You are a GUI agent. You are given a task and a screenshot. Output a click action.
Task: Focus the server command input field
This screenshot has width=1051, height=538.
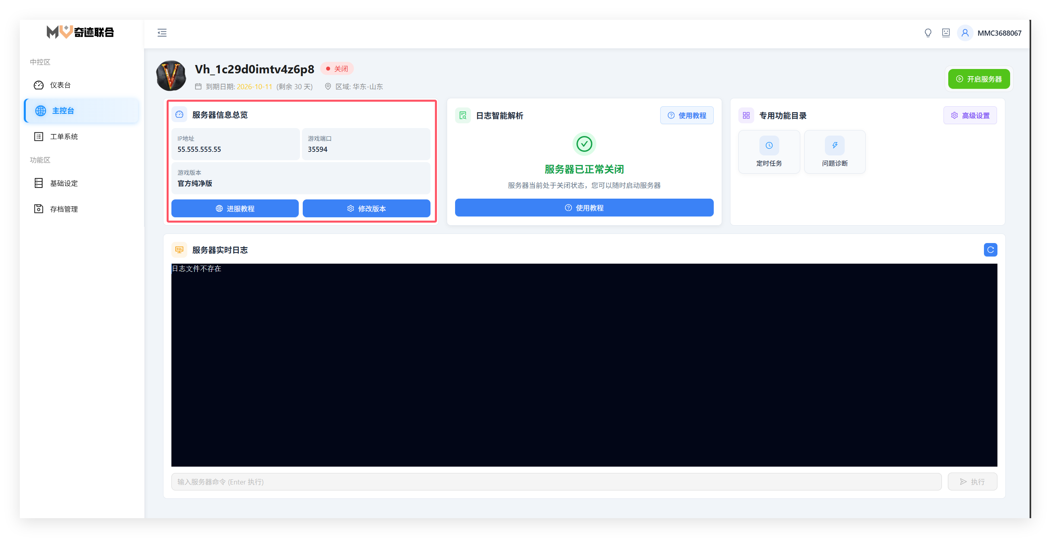(x=556, y=482)
